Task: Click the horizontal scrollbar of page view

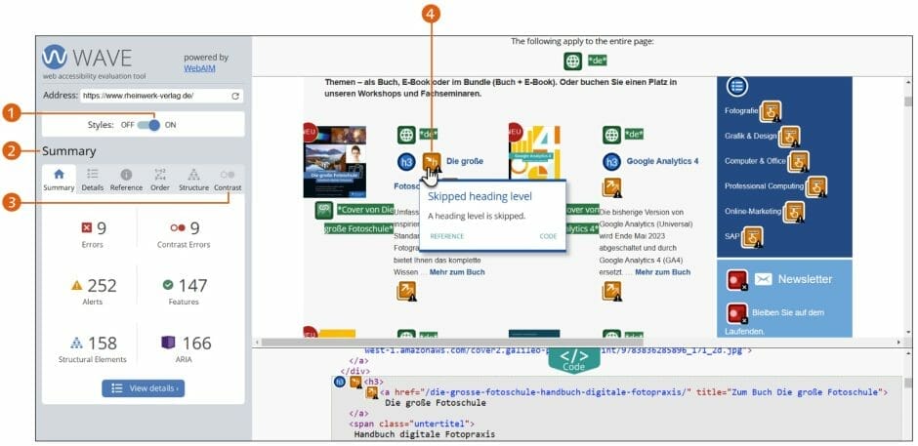Action: [x=452, y=342]
